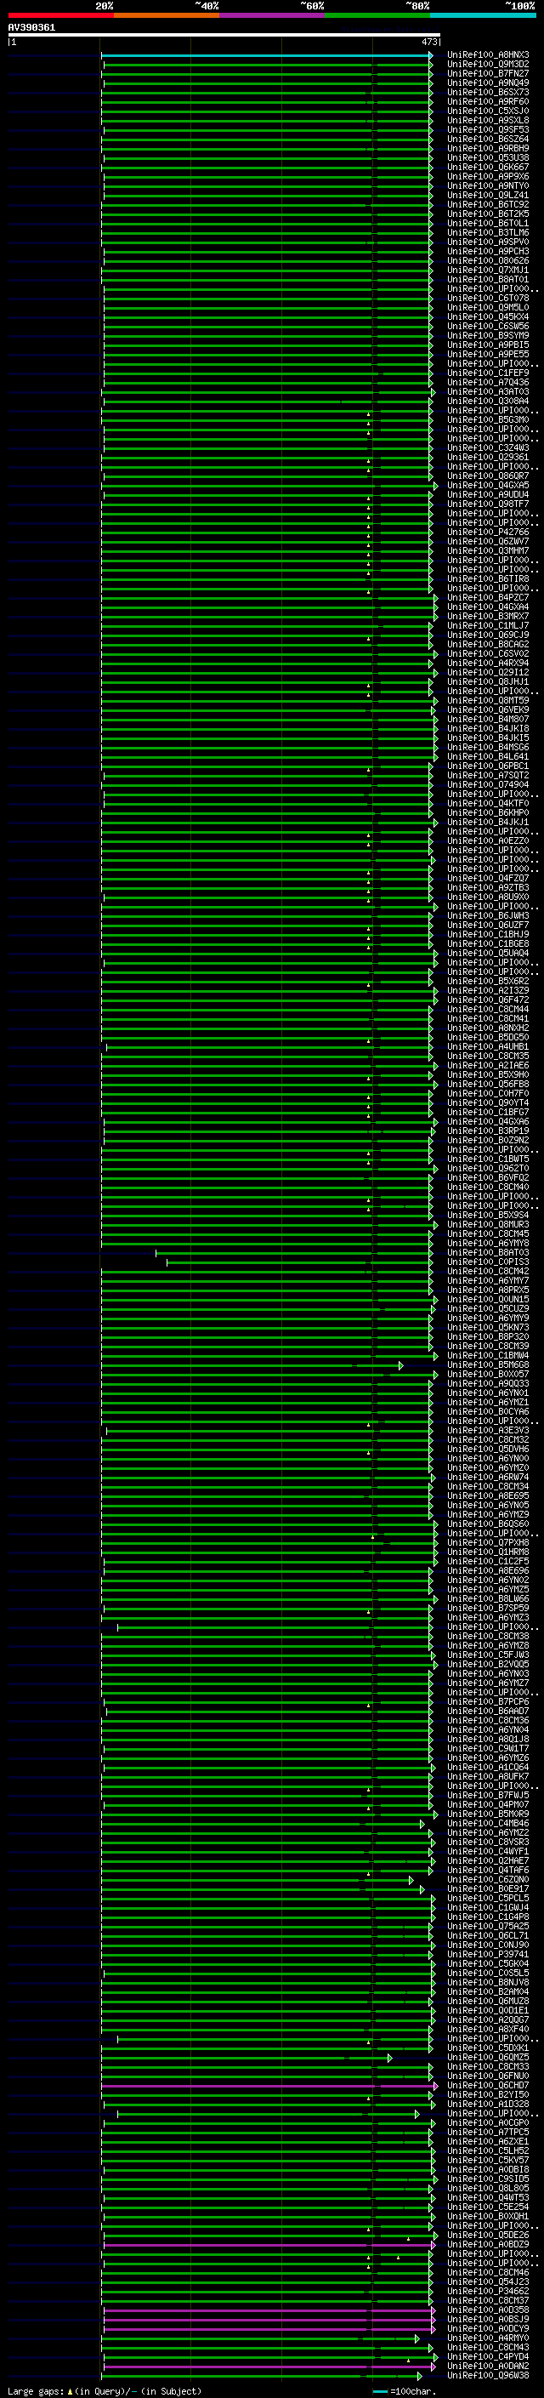
Task: Select hit label UniRef100_C1BWT5
Action: (x=488, y=1159)
